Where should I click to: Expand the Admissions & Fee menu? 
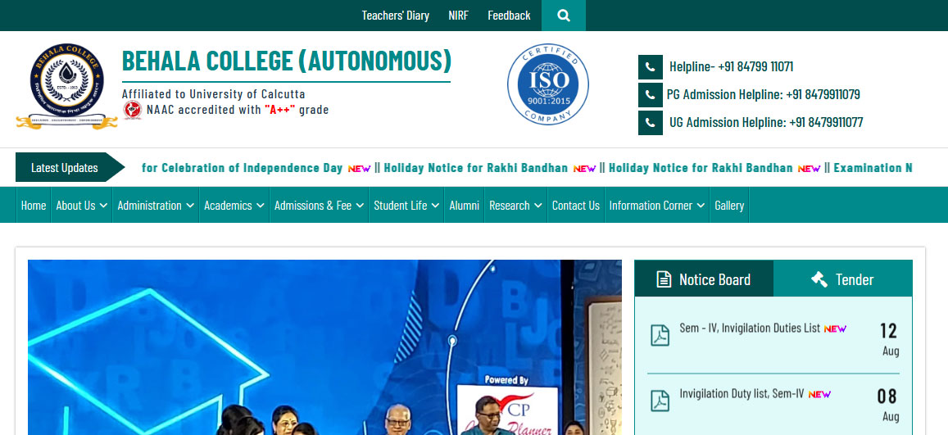click(x=320, y=206)
